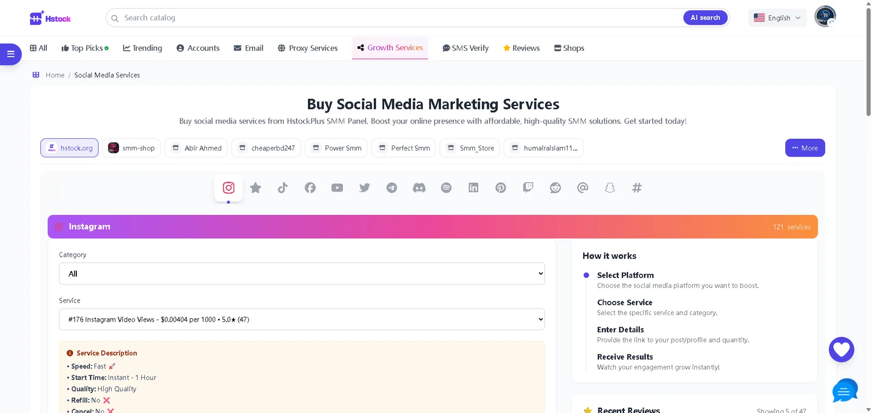
Task: Choose the Abir Ahmed shop
Action: tap(196, 148)
